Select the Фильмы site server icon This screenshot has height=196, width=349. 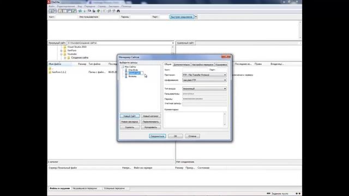tap(126, 76)
